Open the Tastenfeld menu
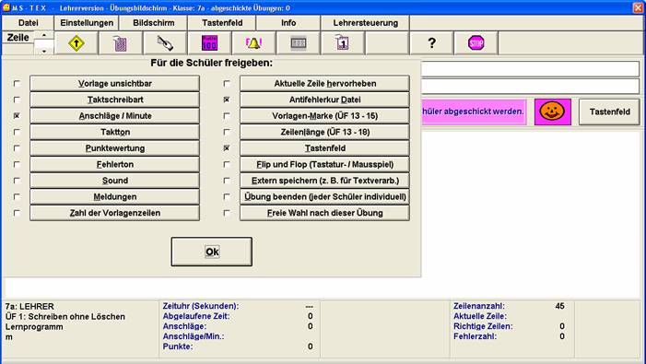Screen dimensions: 646x364 click(222, 23)
